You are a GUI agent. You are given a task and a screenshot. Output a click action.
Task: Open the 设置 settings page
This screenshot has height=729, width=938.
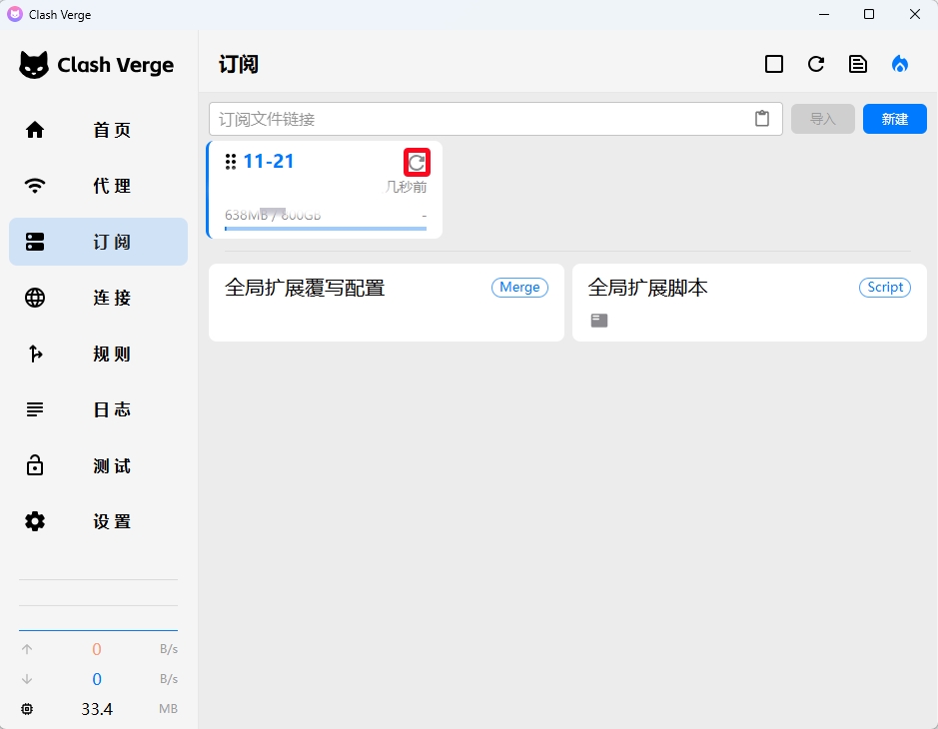pyautogui.click(x=98, y=521)
